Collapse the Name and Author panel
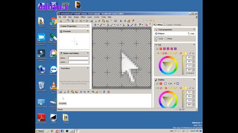This screenshot has height=133, width=238. tap(88, 53)
